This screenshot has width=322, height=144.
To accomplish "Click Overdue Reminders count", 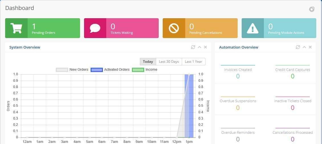I will [238, 139].
